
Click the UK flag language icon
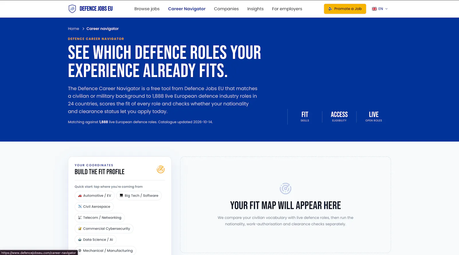point(374,9)
